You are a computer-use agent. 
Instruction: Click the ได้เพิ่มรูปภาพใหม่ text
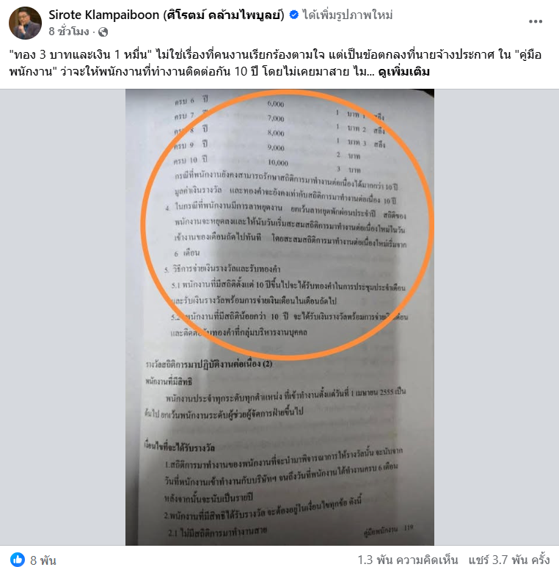pyautogui.click(x=348, y=15)
